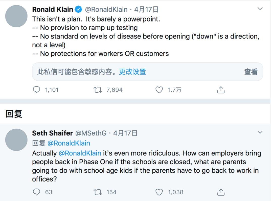Open Ronald Klain's profile picture

pyautogui.click(x=16, y=16)
